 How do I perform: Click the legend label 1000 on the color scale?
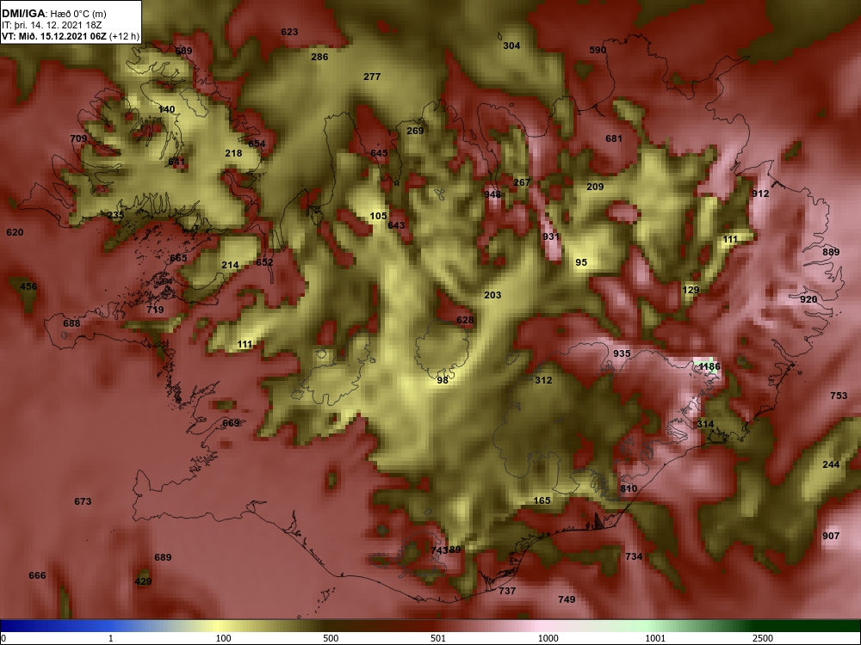(548, 638)
